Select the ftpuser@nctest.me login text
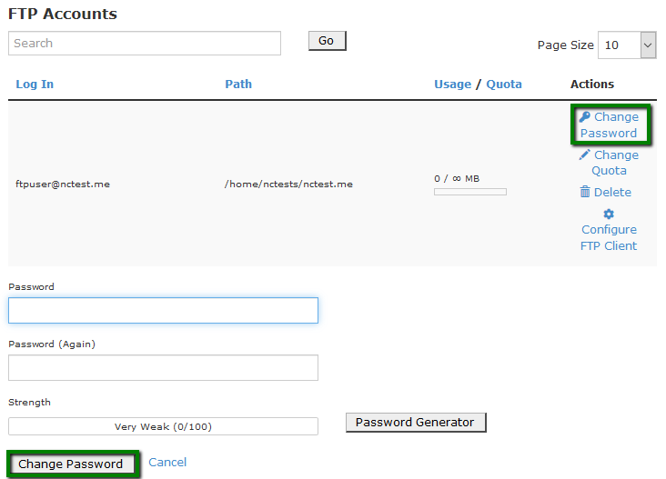This screenshot has width=666, height=479. (x=63, y=185)
